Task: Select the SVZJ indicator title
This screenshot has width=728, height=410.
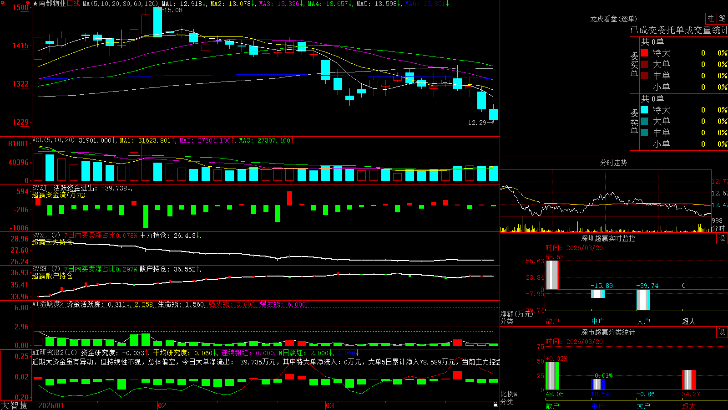Action: [x=40, y=188]
